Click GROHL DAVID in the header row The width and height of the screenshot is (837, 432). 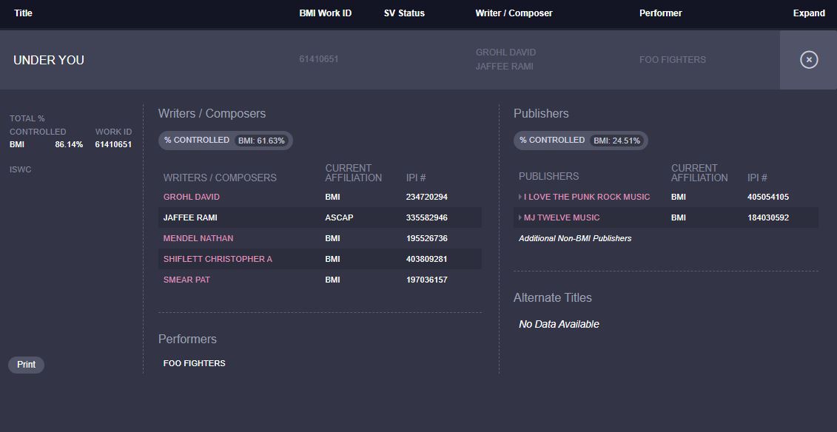(x=505, y=53)
